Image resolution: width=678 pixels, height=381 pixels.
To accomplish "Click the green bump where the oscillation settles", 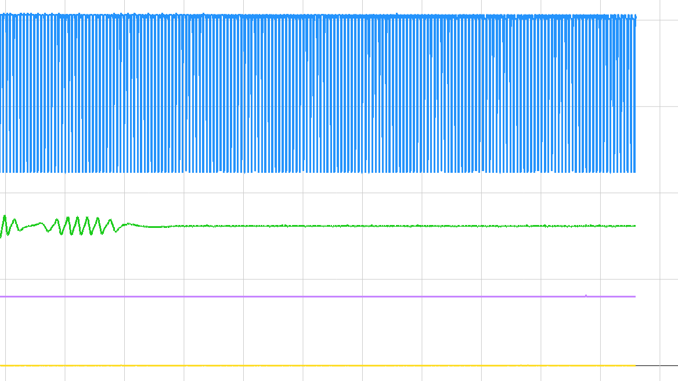I will (x=129, y=224).
